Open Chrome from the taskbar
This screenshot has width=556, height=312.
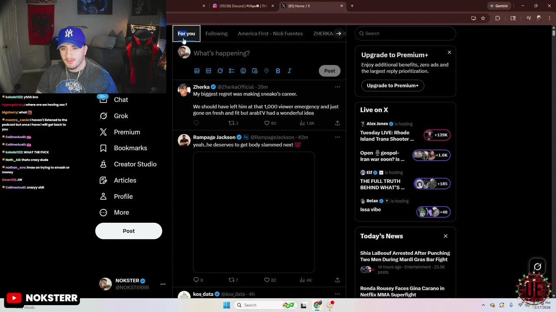point(317,305)
